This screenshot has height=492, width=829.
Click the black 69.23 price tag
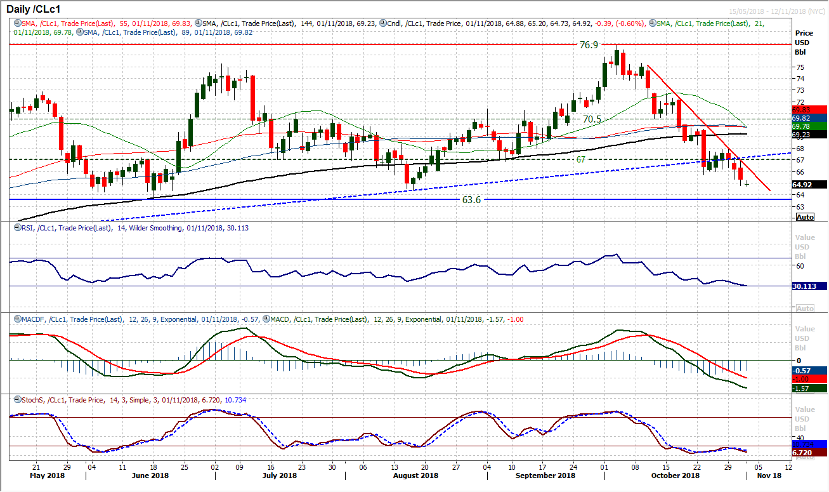click(x=809, y=135)
